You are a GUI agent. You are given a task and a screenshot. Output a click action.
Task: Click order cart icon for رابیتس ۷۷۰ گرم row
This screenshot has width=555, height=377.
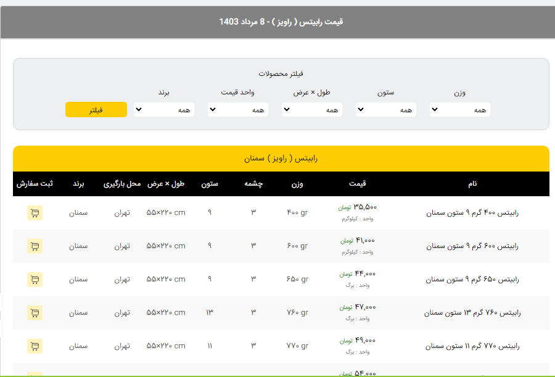(x=35, y=346)
